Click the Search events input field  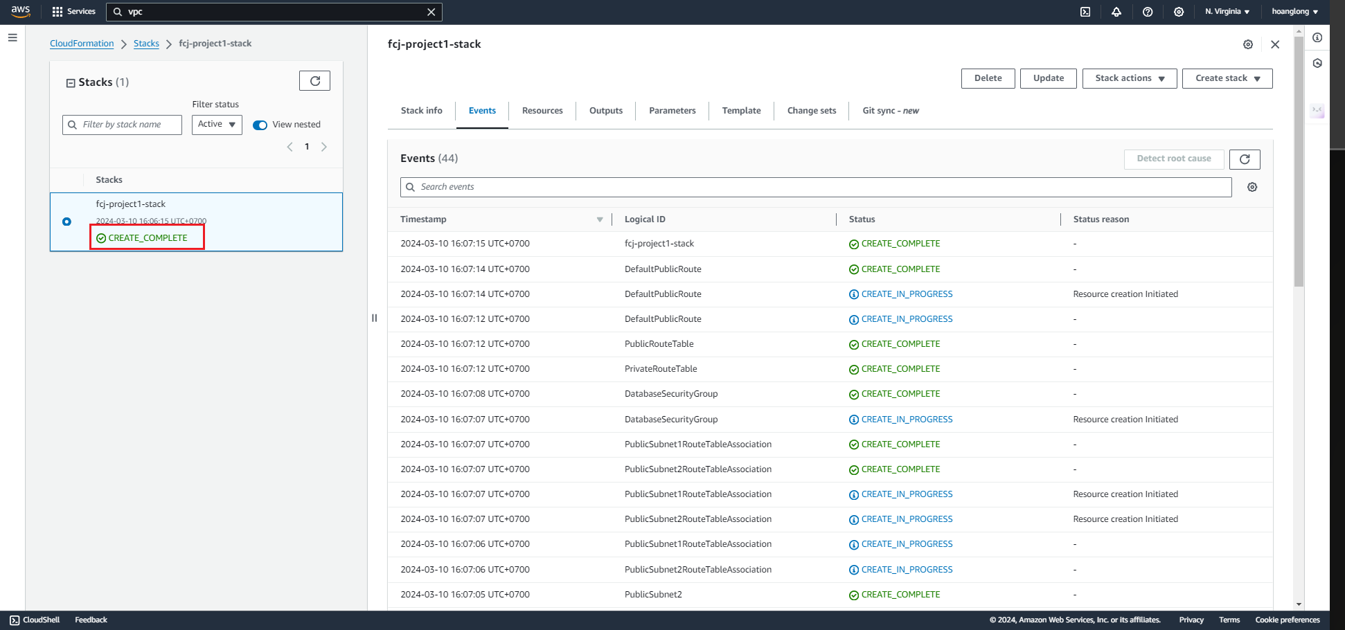817,187
